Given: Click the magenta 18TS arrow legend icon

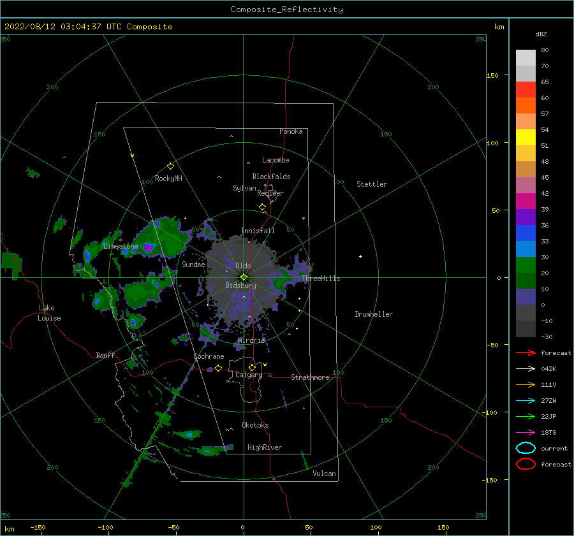Looking at the screenshot, I should click(526, 433).
